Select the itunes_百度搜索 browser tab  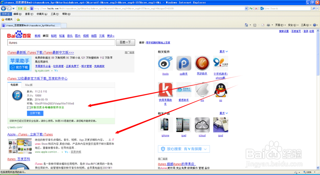point(31,25)
